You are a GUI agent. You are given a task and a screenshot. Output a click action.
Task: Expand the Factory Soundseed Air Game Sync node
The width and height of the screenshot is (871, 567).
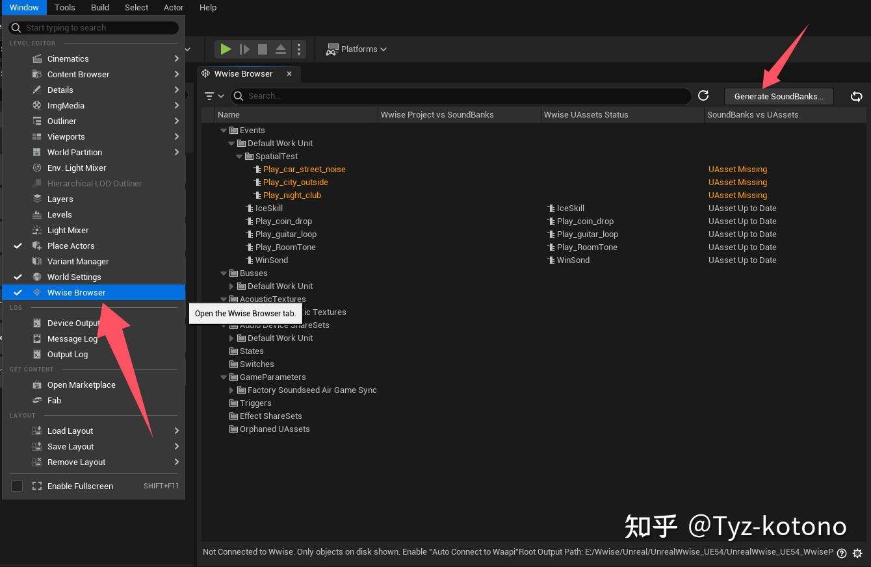pos(231,390)
